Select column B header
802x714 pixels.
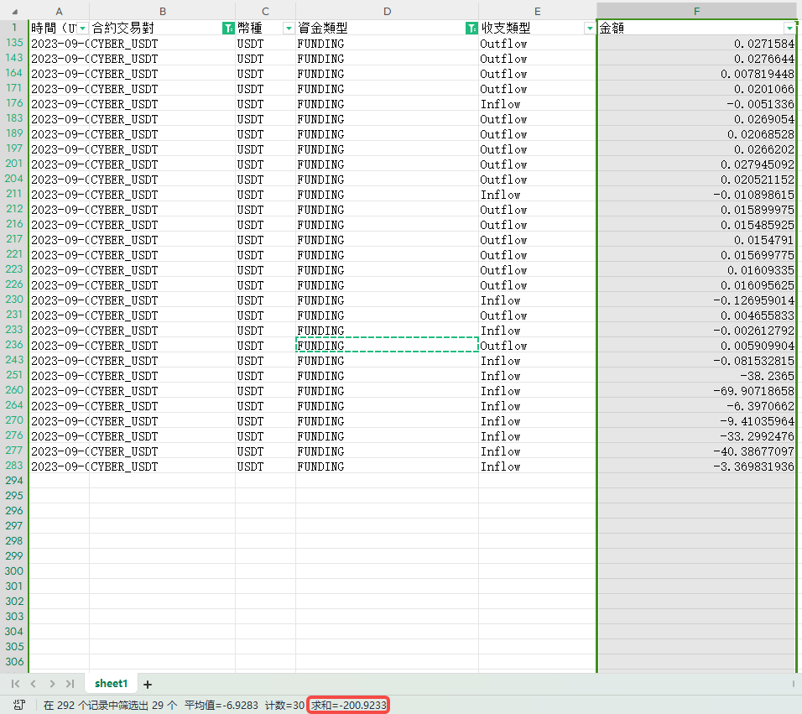[162, 11]
